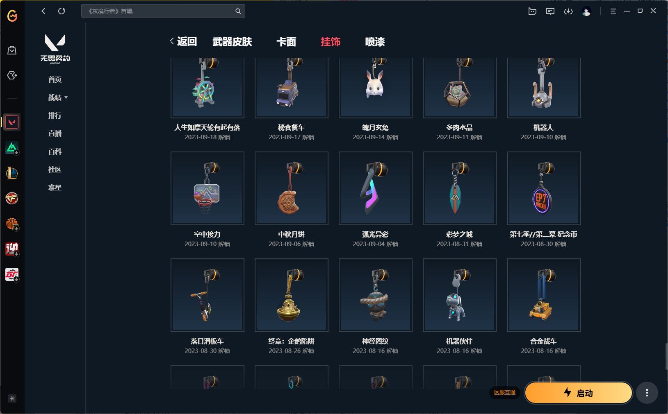The width and height of the screenshot is (668, 414).
Task: Open the hamburger menu in title bar
Action: [x=613, y=11]
